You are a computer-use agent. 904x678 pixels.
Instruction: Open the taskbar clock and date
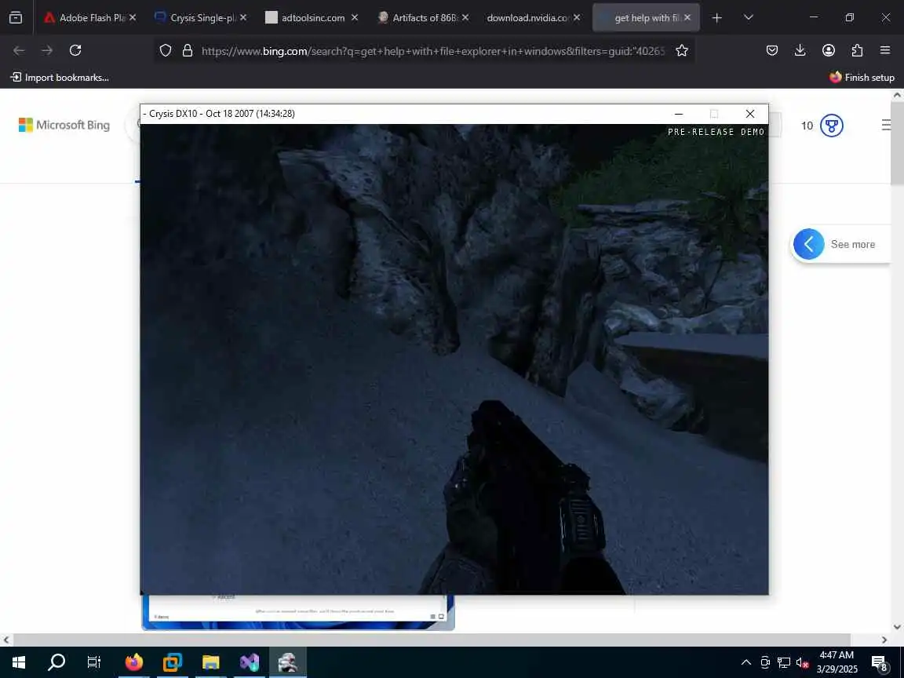point(837,662)
